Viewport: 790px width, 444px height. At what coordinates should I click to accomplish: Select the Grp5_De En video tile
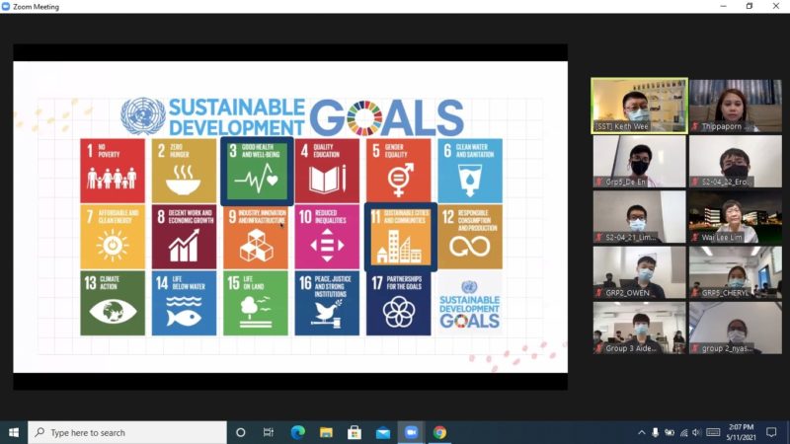click(639, 161)
